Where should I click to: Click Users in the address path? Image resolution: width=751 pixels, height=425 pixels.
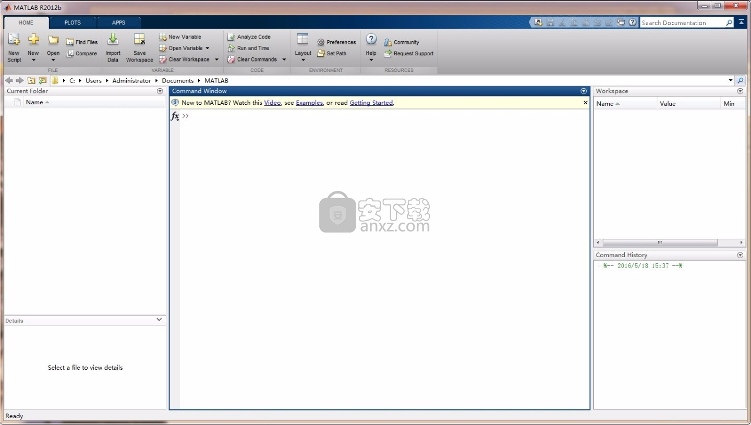tap(93, 81)
